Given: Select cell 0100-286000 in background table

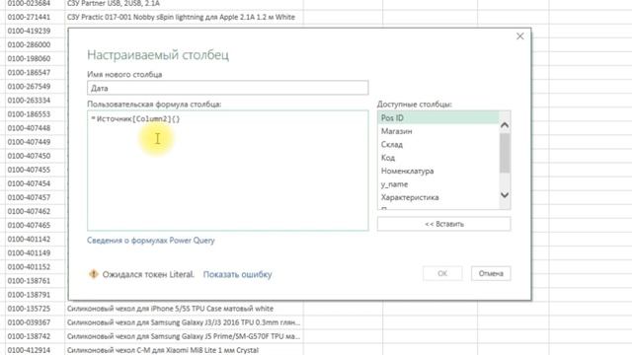Looking at the screenshot, I should click(35, 44).
